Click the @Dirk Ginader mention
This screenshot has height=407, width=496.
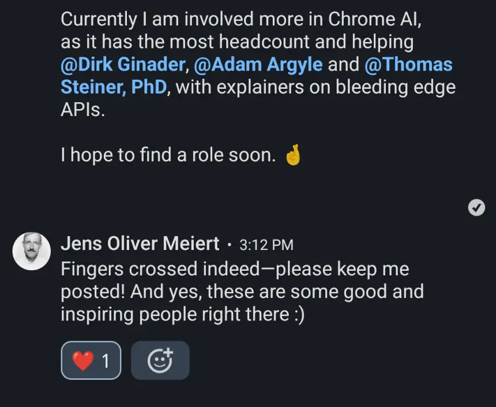point(123,64)
